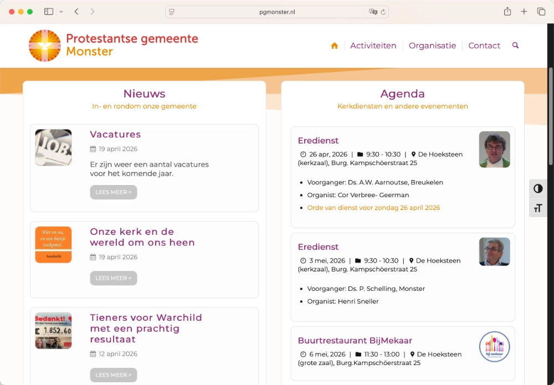
Task: Open the Safari sidebar icon
Action: point(48,11)
